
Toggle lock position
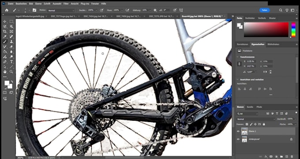click(255, 124)
